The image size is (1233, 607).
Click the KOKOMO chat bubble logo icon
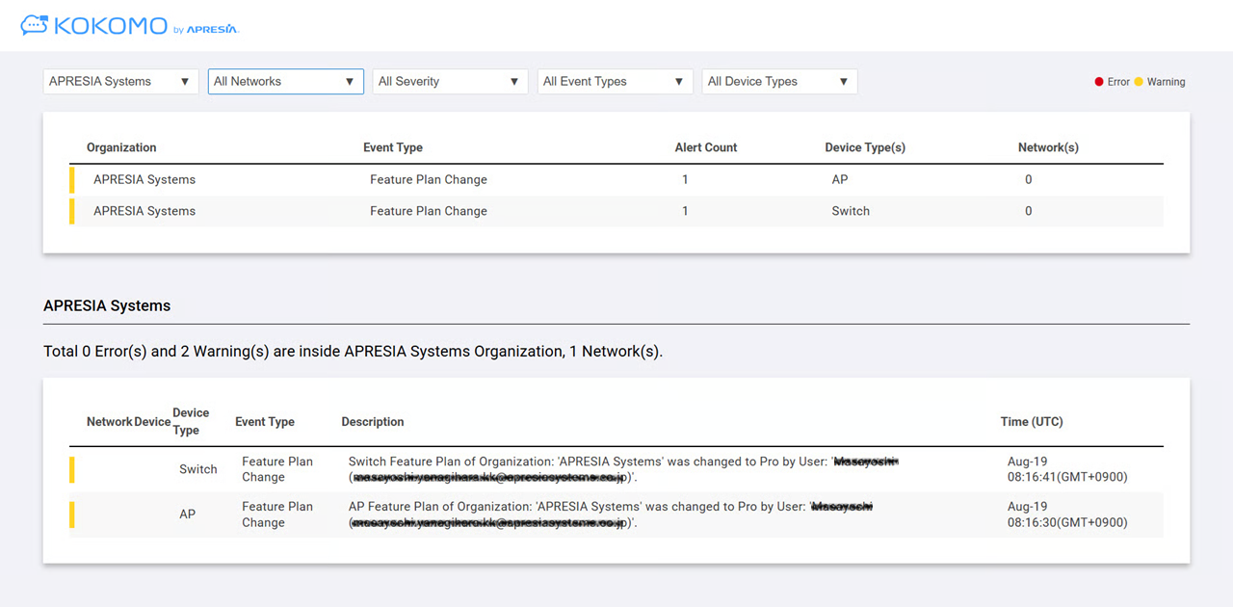[x=34, y=26]
